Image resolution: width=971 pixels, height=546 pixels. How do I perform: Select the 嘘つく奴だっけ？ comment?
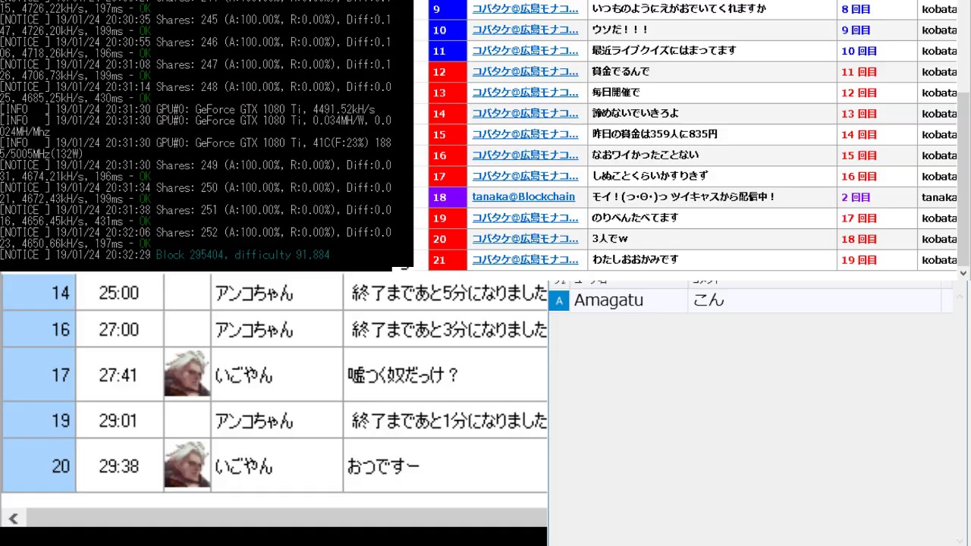pos(404,375)
